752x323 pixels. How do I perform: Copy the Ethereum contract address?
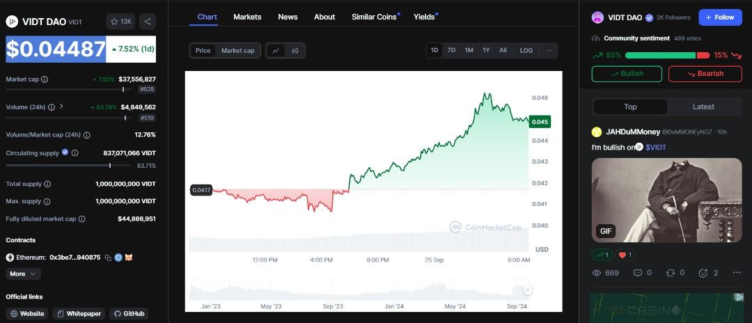108,258
